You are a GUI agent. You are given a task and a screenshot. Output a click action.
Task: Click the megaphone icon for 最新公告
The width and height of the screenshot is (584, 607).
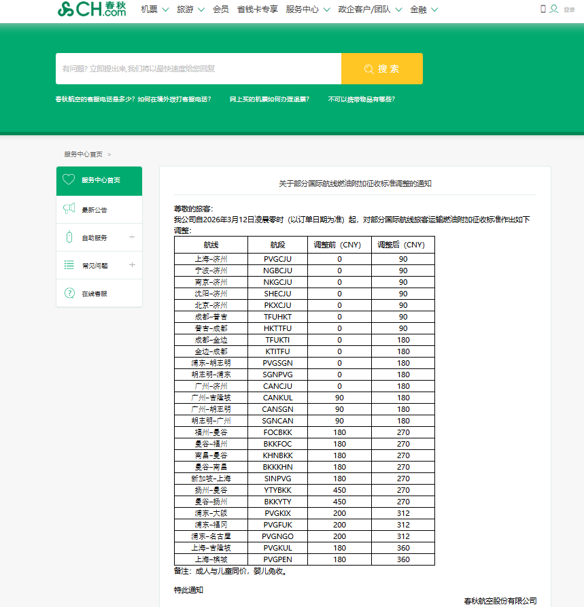(x=69, y=209)
